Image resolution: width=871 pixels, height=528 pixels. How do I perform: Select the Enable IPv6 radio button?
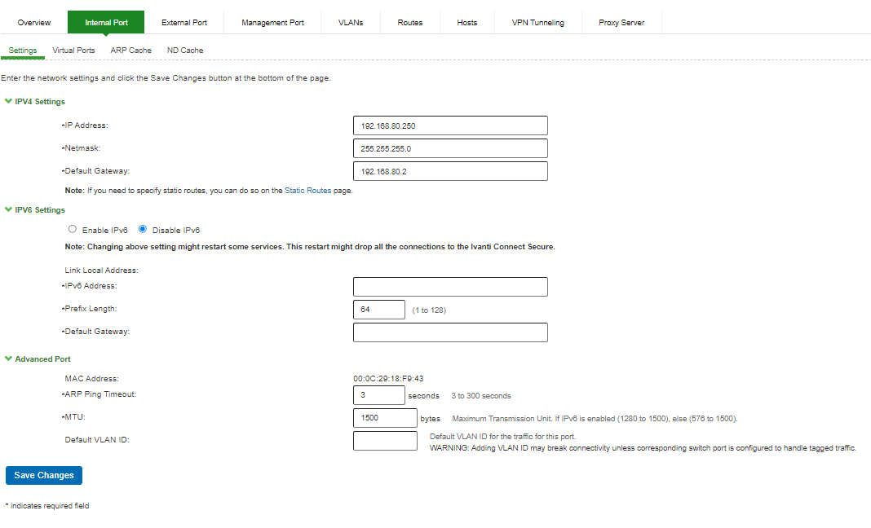pos(73,230)
